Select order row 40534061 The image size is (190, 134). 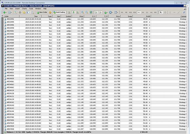pos(95,82)
